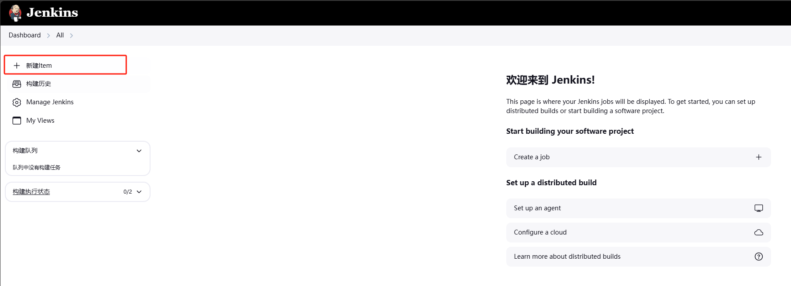Click the 0/2 executor count
This screenshot has width=791, height=286.
pos(128,192)
